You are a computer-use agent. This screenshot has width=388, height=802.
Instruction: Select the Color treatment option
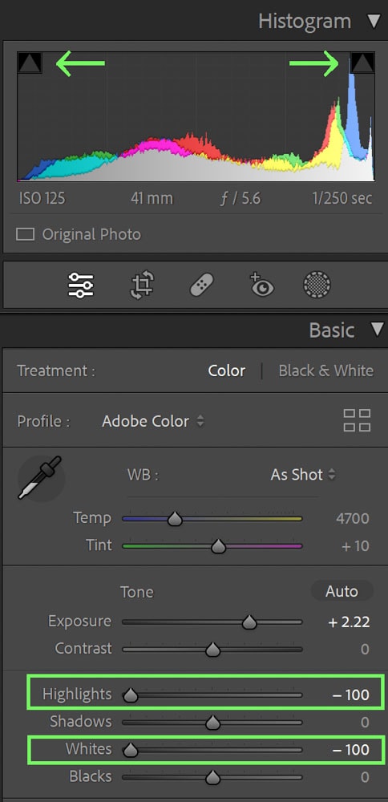226,371
